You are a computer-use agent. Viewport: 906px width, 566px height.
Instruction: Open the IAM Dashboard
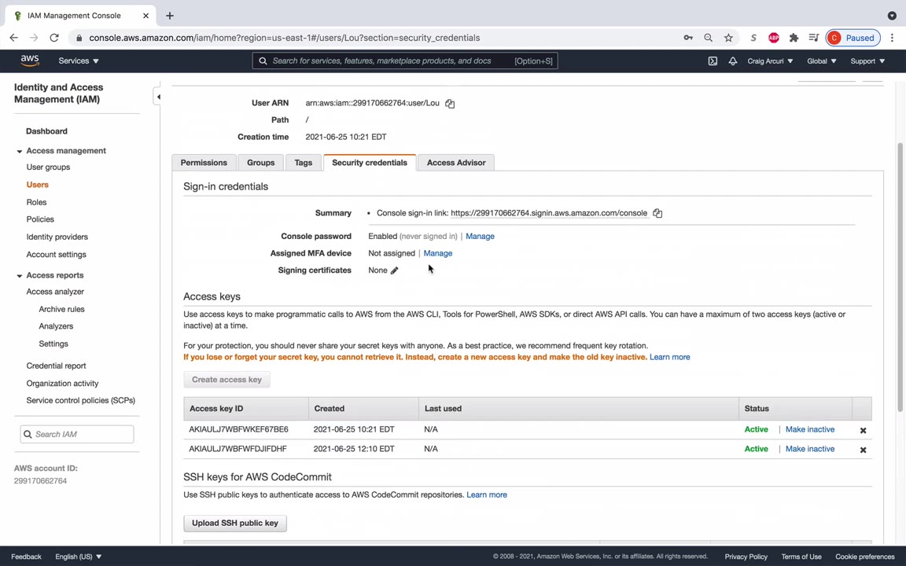pos(47,131)
